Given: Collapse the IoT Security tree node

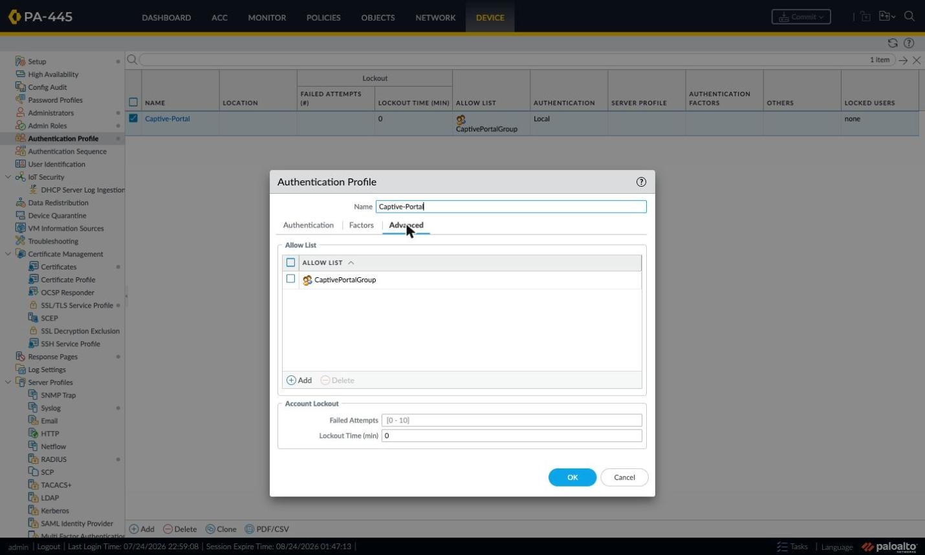Looking at the screenshot, I should [8, 177].
